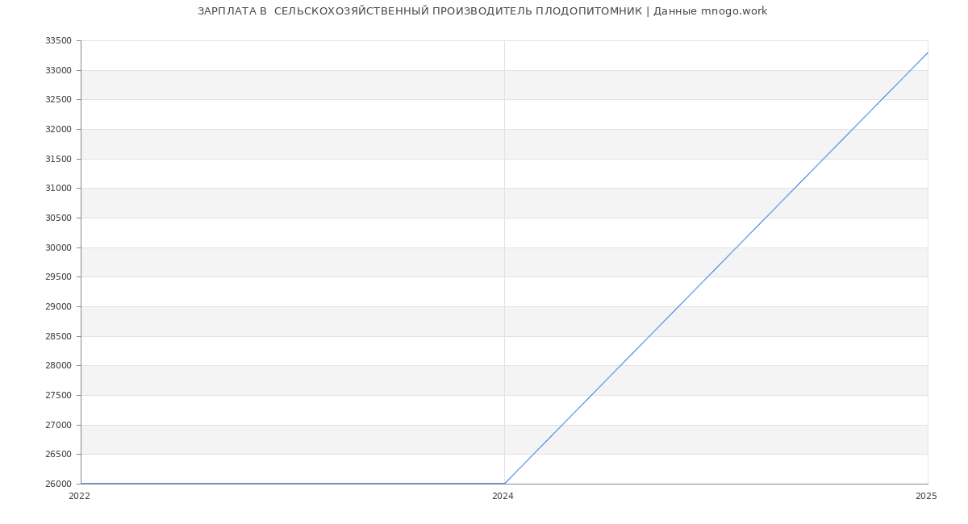Select the 33000 y-axis label
968x524 pixels.
tap(58, 70)
